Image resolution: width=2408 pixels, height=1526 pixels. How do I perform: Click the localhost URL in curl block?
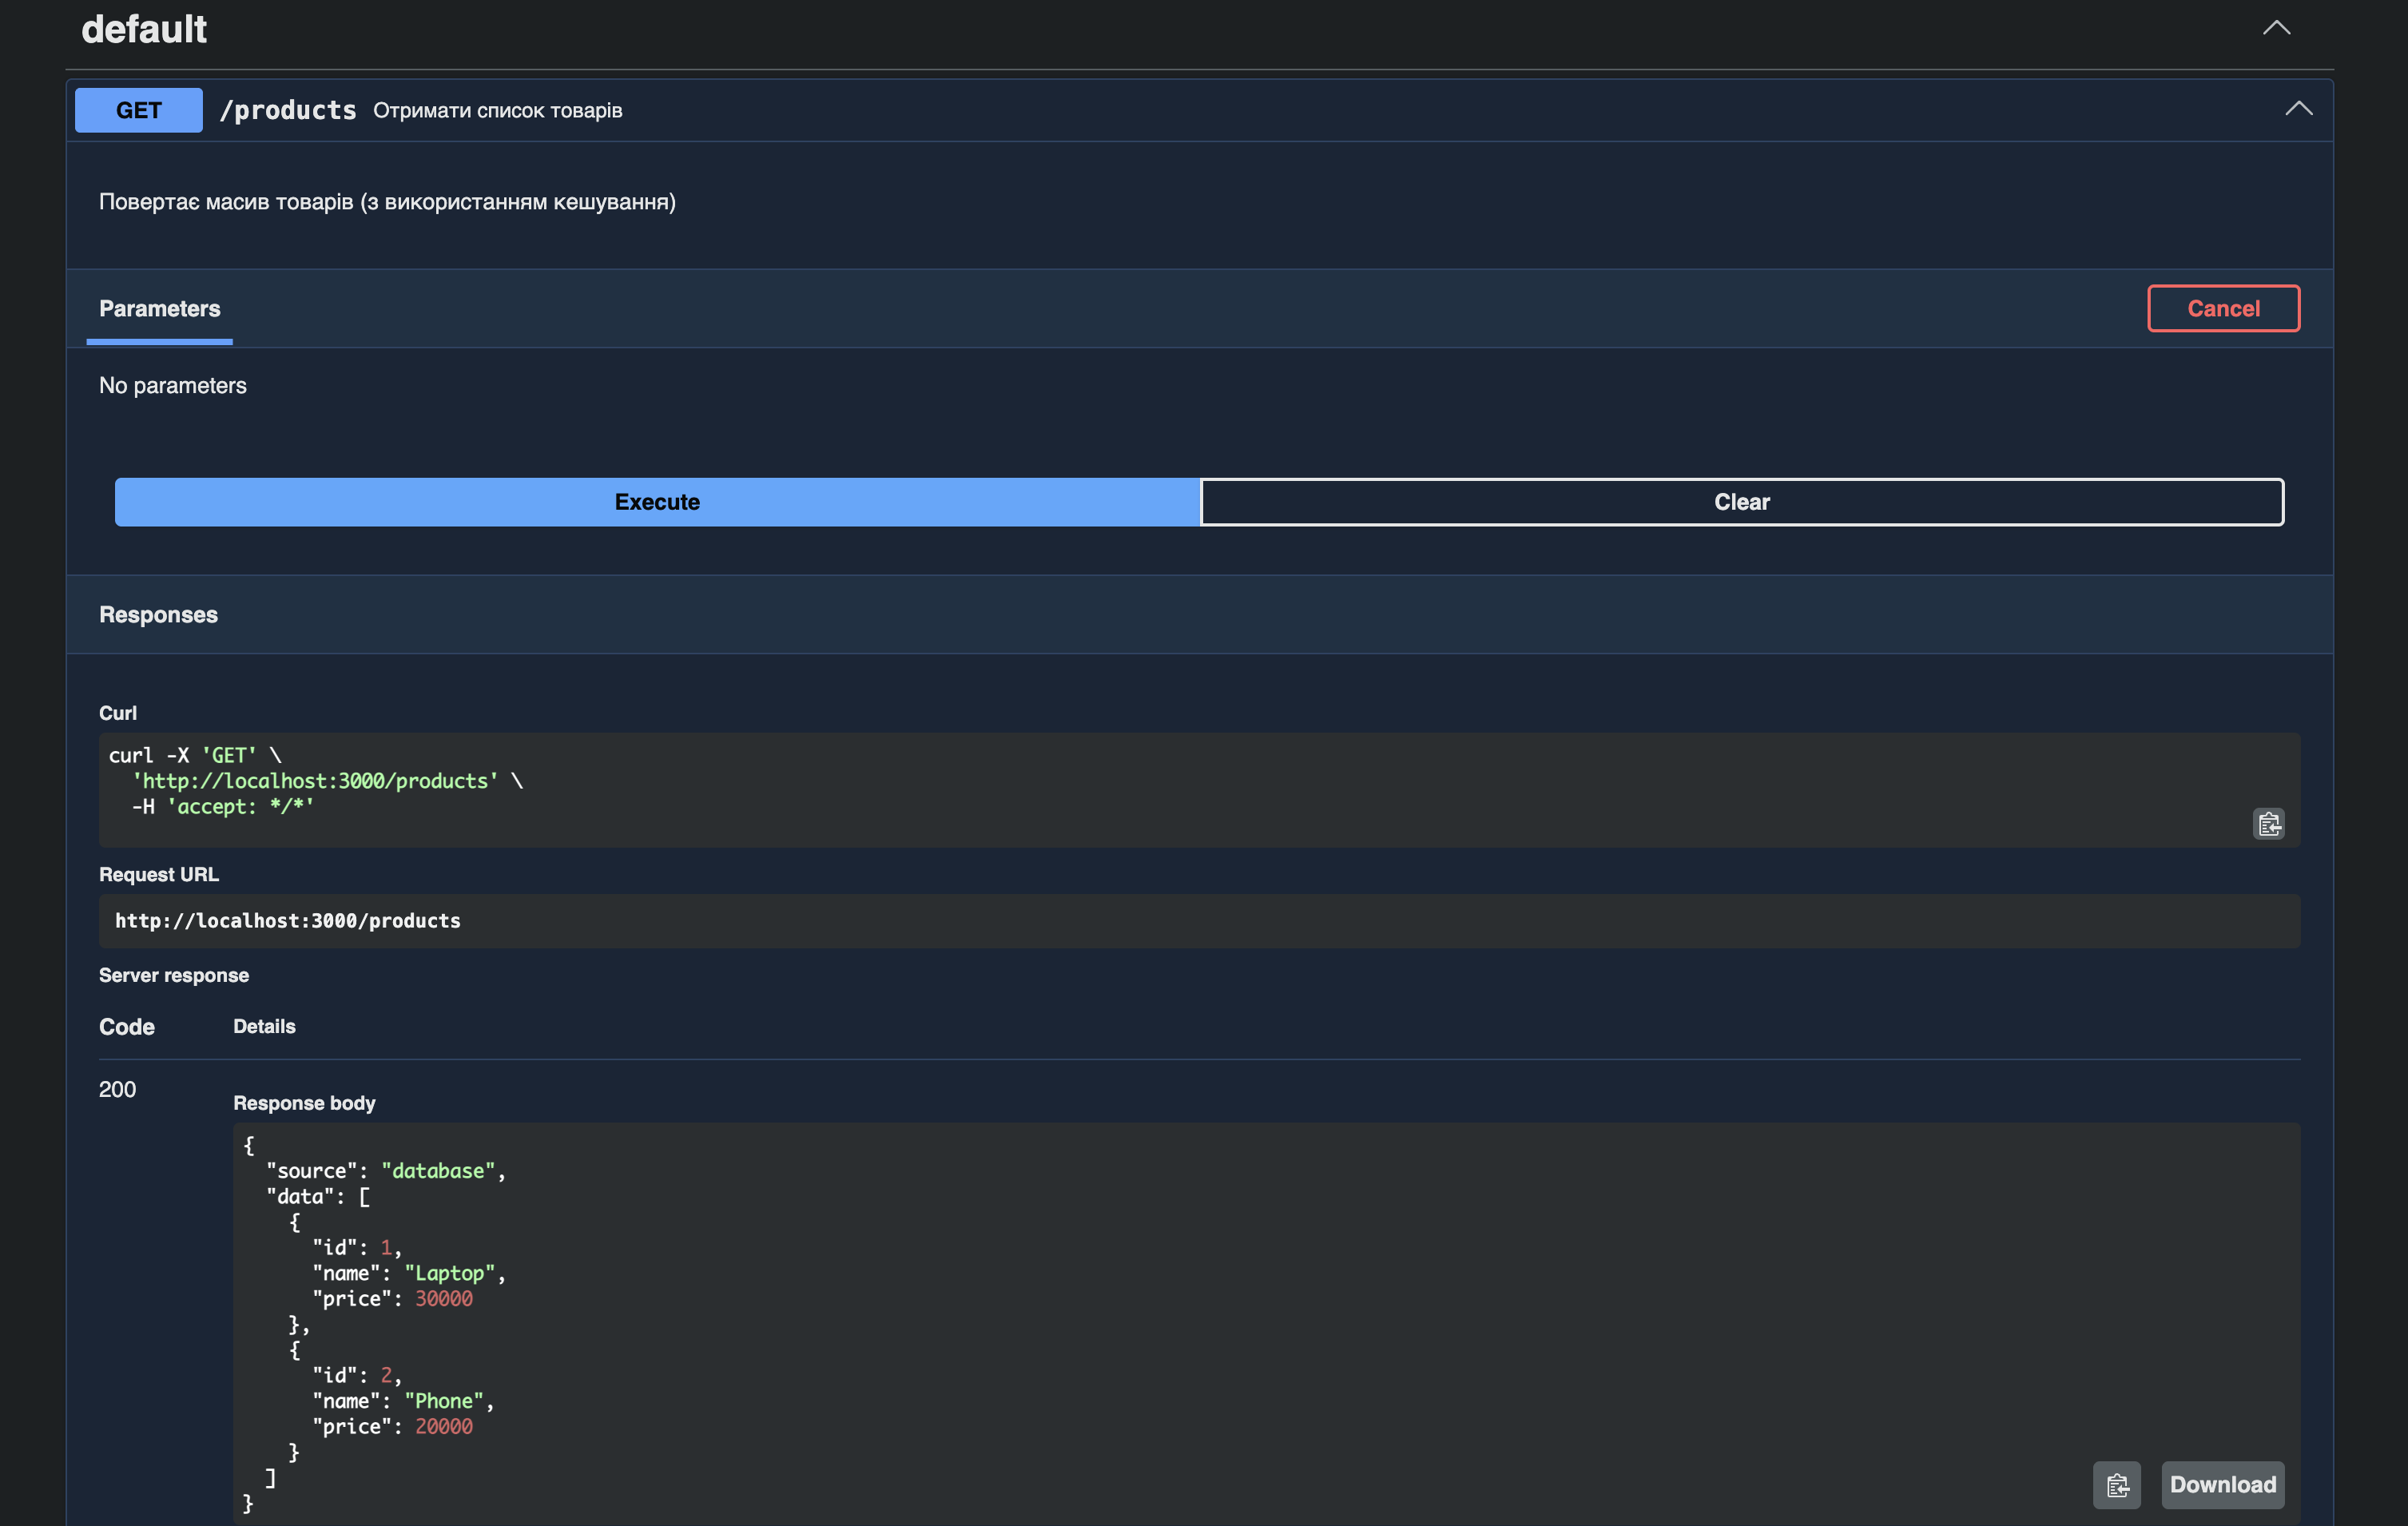(315, 781)
